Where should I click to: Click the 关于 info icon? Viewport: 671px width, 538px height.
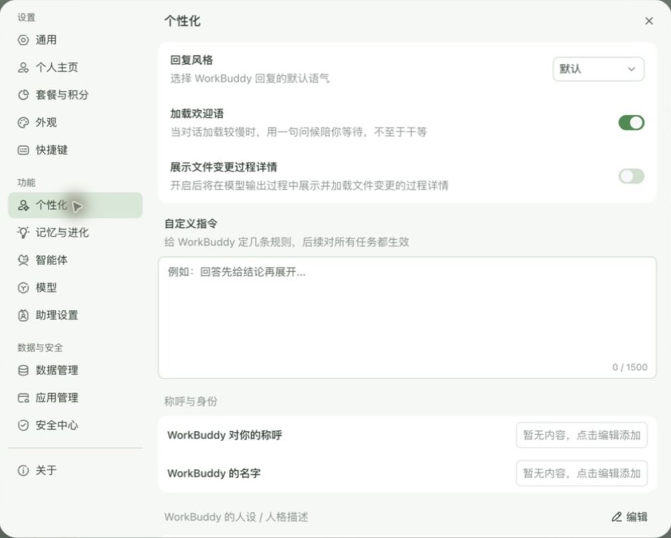point(23,470)
